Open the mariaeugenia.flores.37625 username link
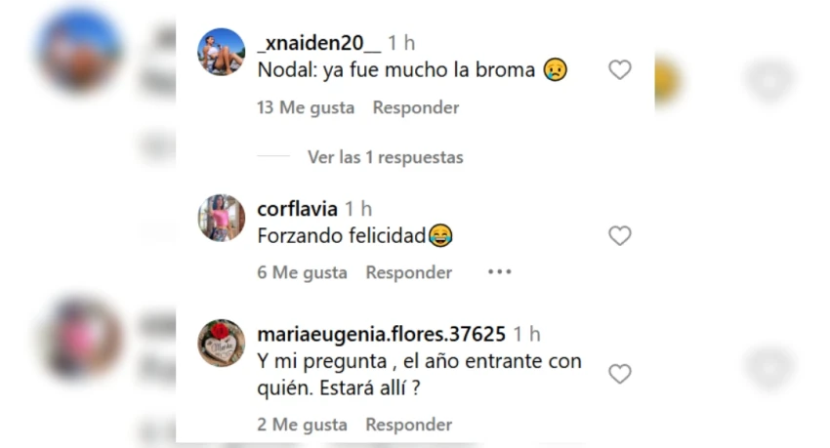Viewport: 830px width, 448px height. pos(381,334)
